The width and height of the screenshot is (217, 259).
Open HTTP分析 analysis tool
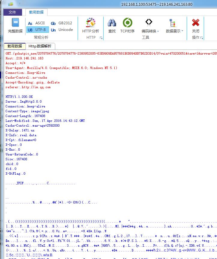coord(91,26)
